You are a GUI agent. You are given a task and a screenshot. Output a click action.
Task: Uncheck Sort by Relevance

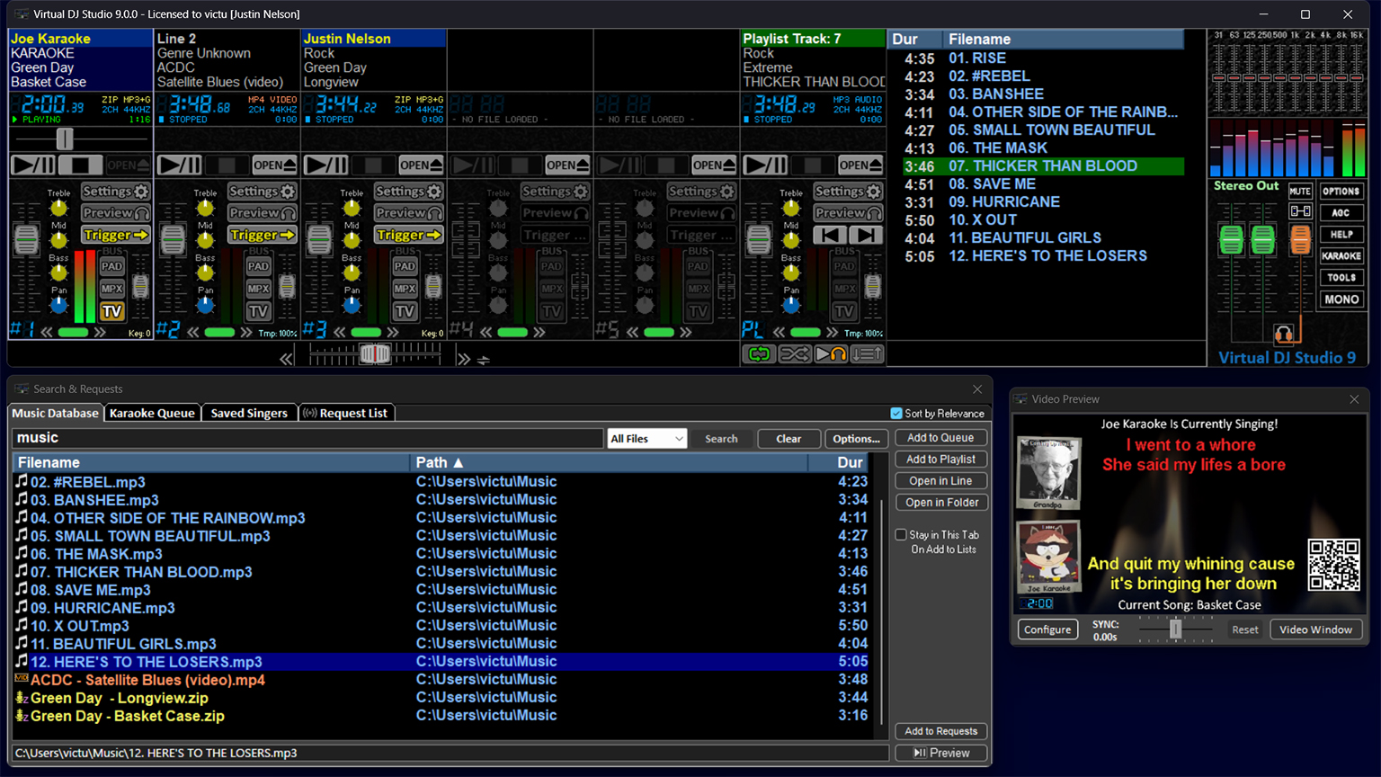(896, 414)
